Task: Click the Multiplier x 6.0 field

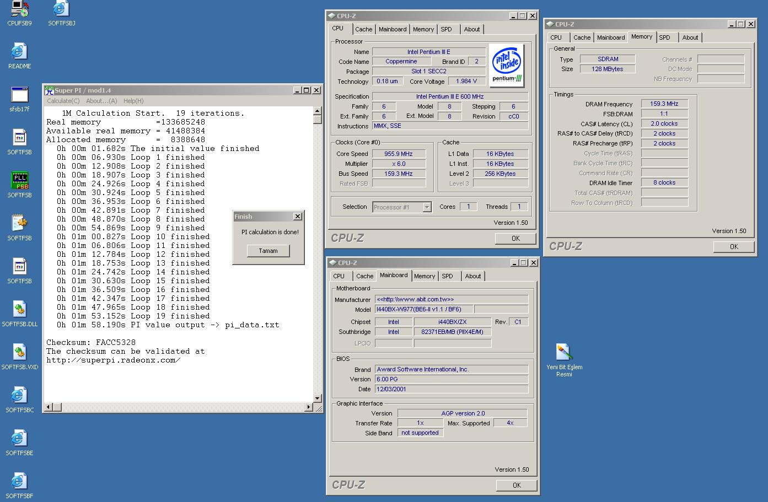Action: [x=399, y=164]
